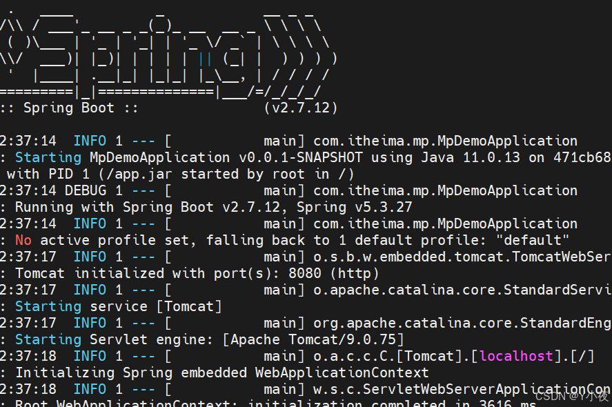The width and height of the screenshot is (612, 407).
Task: Click the ':: Spring Boot ::' banner label
Action: point(69,108)
